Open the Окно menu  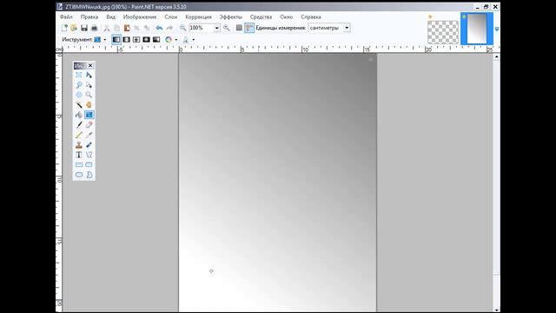pyautogui.click(x=287, y=17)
